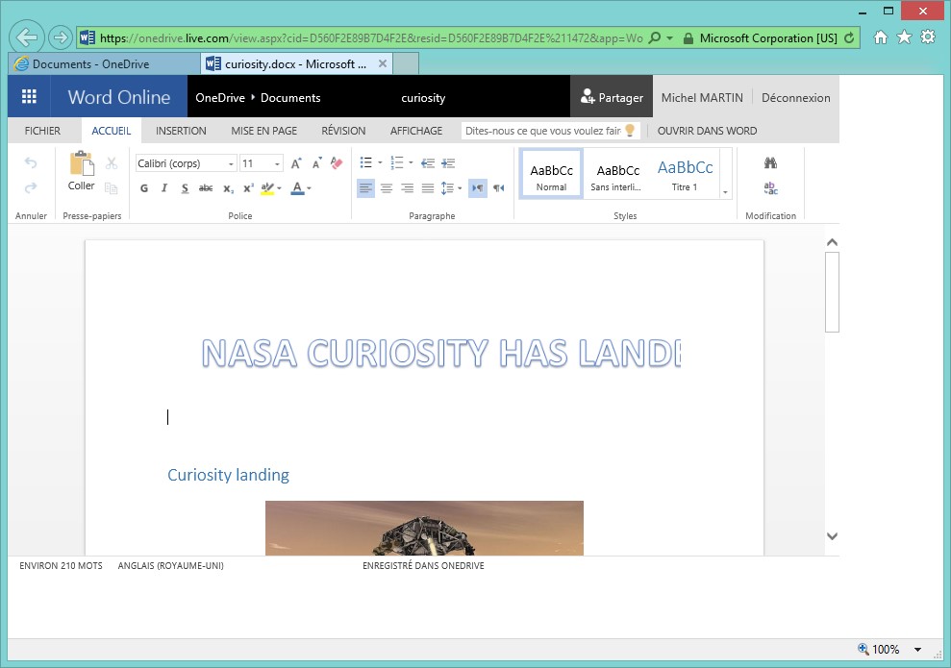
Task: Apply superscript formatting
Action: point(248,188)
